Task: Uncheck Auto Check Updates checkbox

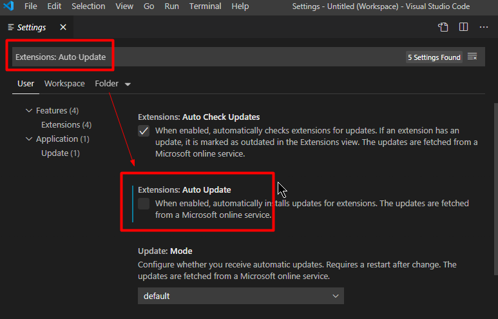Action: tap(144, 131)
